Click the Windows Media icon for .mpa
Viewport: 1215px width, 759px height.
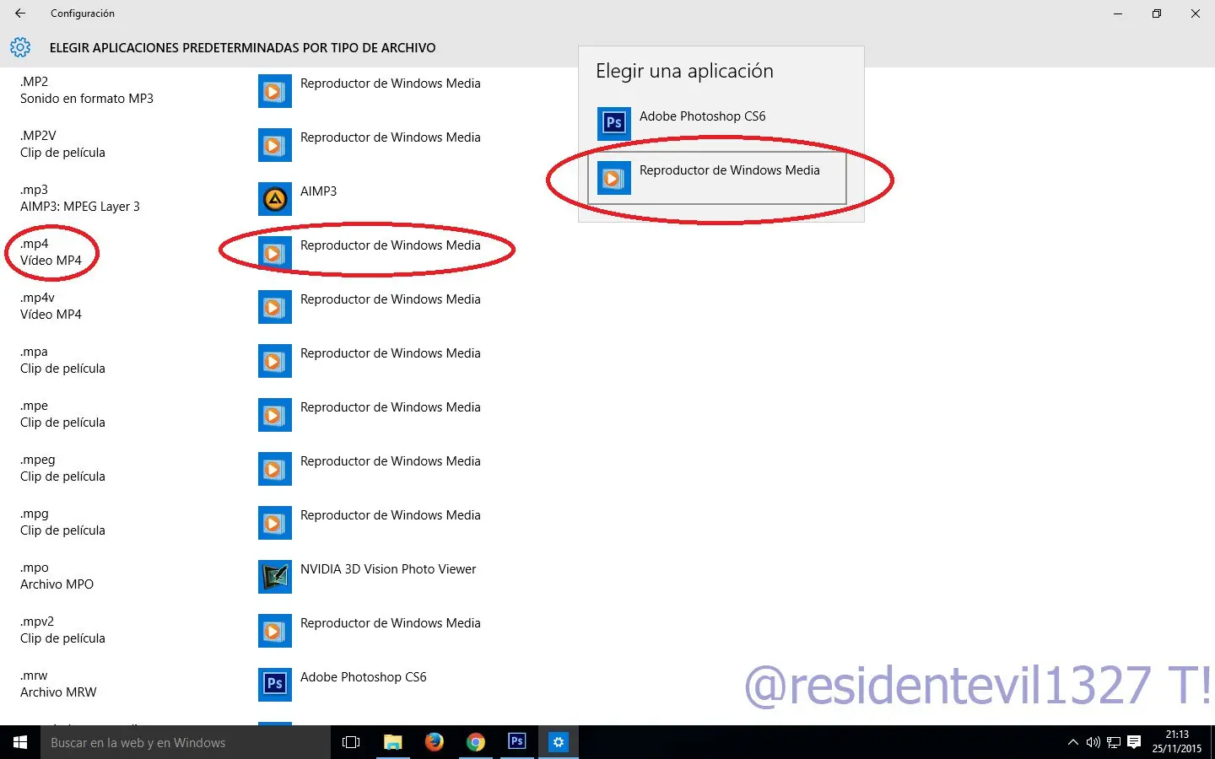[275, 361]
